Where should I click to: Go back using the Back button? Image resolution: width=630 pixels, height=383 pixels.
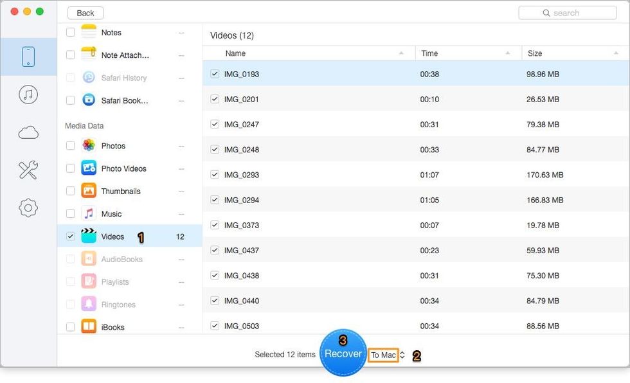[85, 12]
